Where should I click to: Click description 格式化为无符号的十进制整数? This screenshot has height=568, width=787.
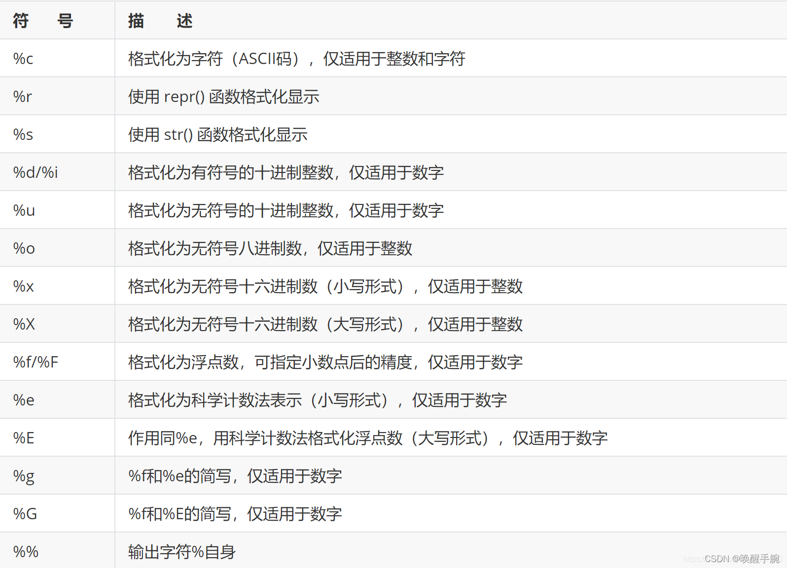(231, 210)
